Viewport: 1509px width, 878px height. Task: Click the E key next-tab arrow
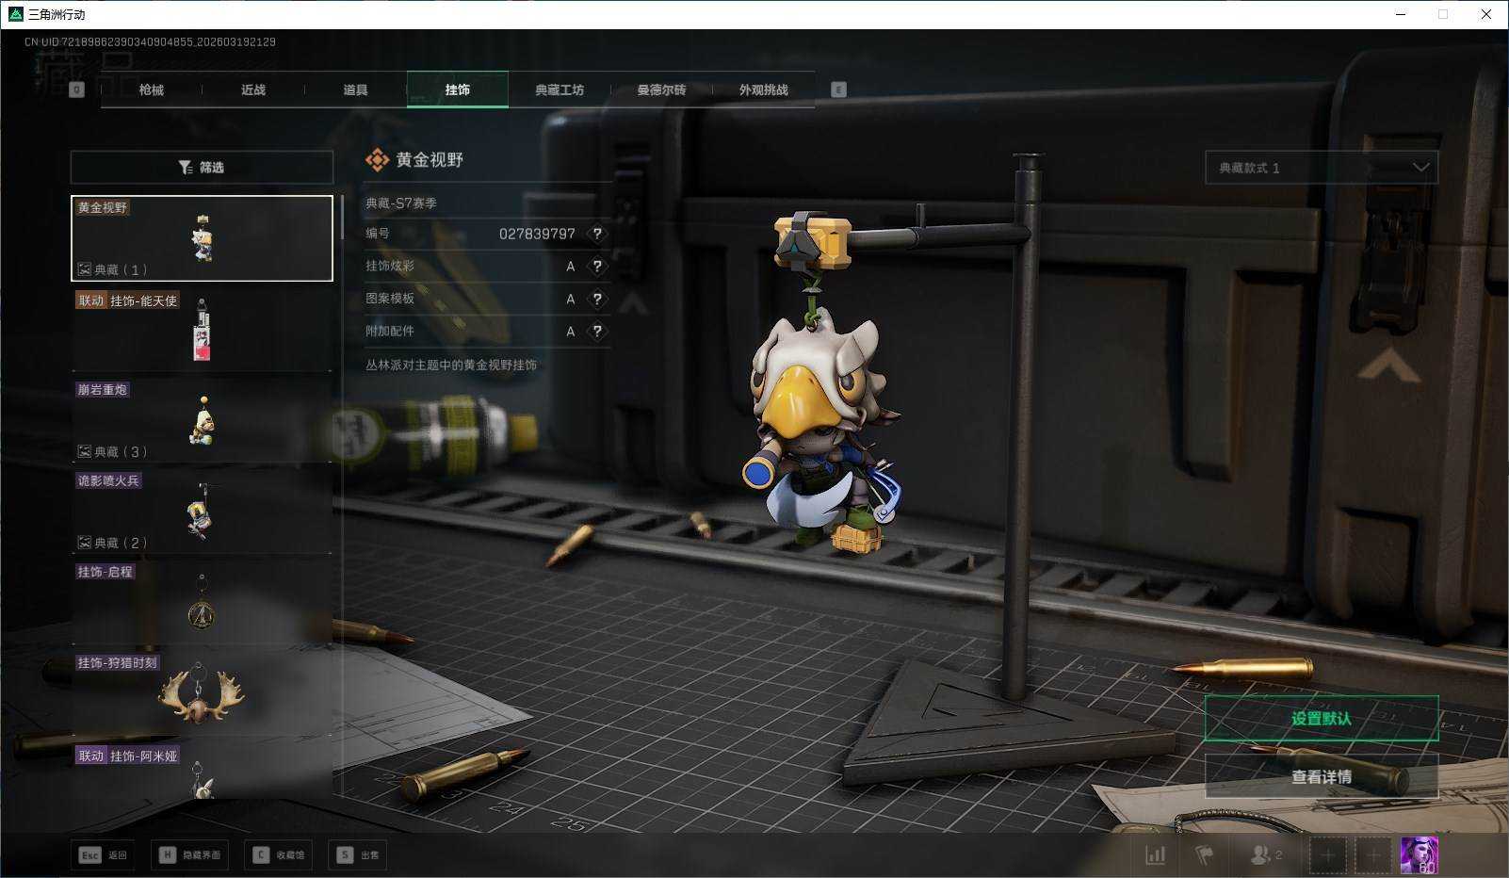coord(838,89)
